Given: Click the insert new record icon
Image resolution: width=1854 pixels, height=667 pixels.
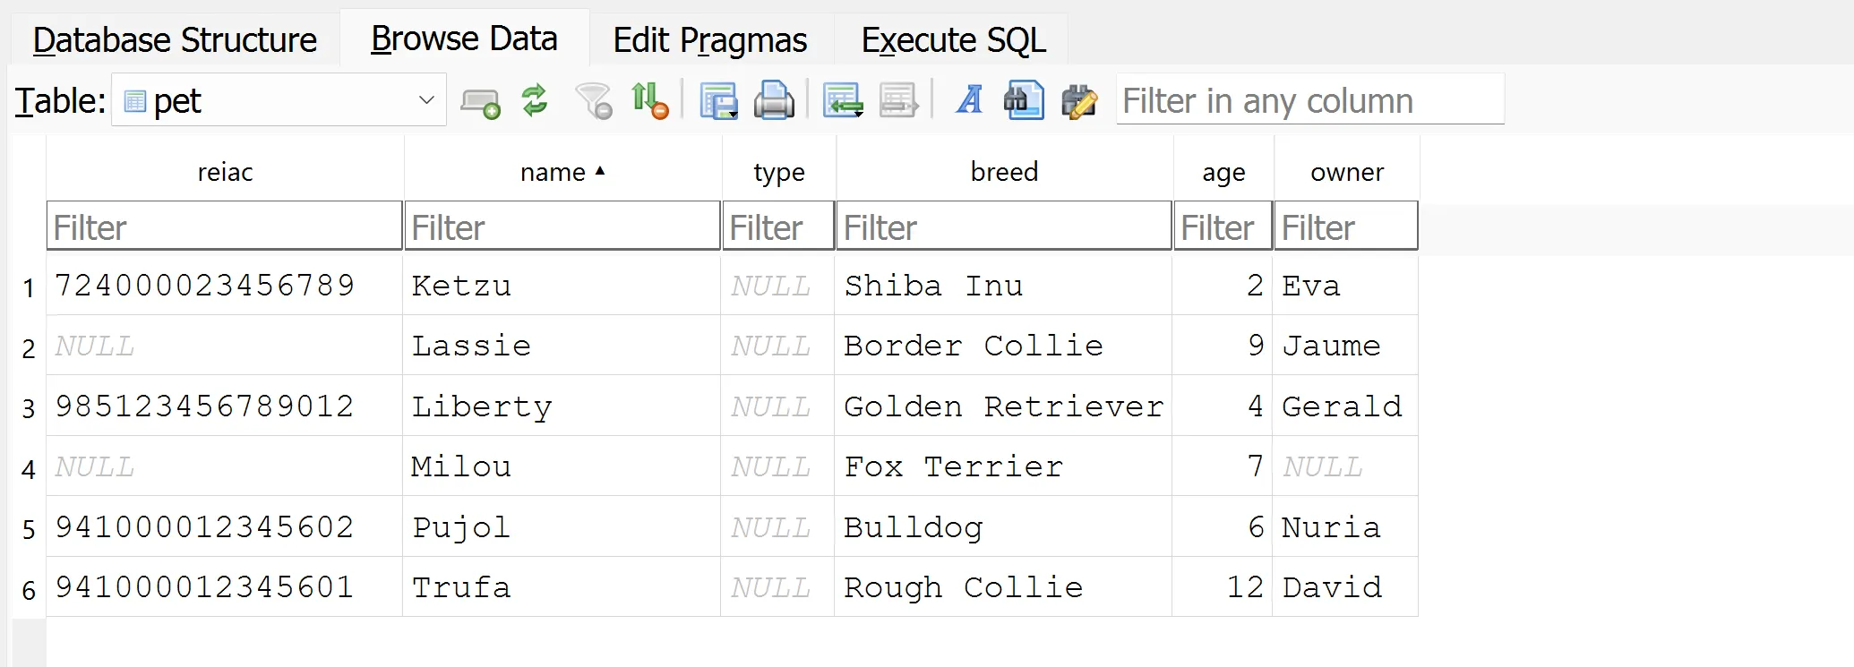Looking at the screenshot, I should tap(842, 100).
